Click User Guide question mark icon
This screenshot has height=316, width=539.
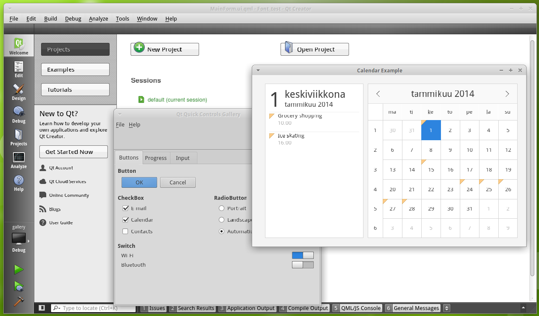43,223
